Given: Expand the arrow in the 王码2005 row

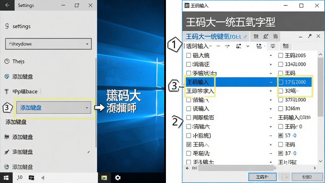Looking at the screenshot, I should 271,55.
